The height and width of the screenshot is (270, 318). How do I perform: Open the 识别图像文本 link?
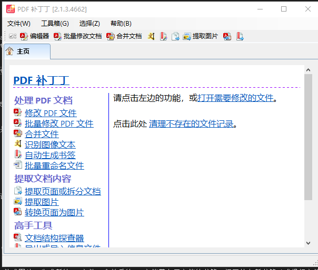50,144
